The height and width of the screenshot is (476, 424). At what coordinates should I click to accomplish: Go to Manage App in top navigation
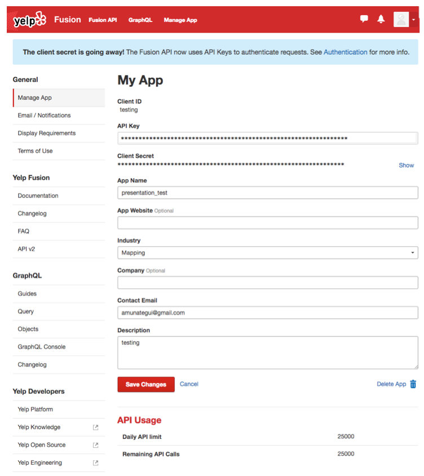pyautogui.click(x=180, y=20)
